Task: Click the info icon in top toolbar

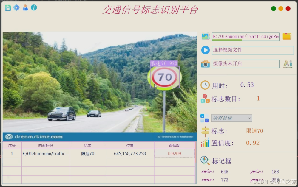Action: click(x=34, y=8)
